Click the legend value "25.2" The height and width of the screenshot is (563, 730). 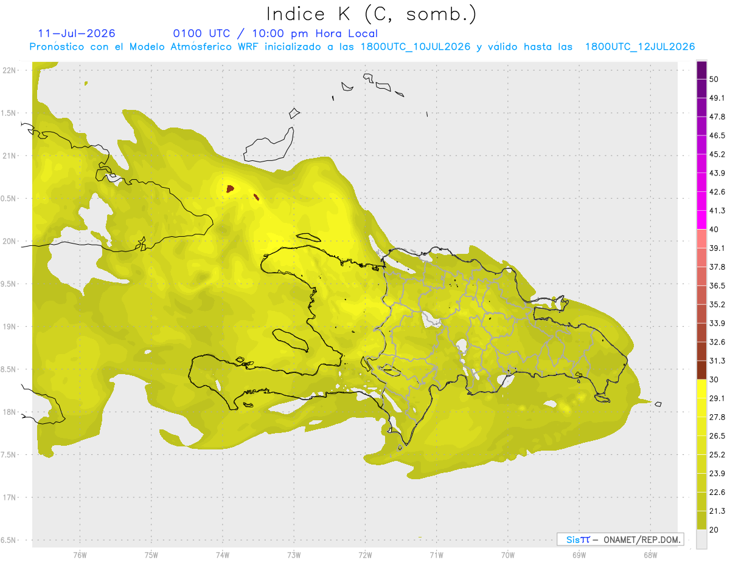coord(717,455)
